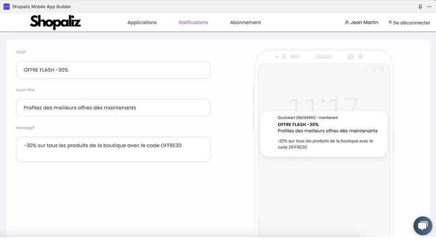Viewport: 436px width, 245px height.
Task: Click the logout arrow icon
Action: tap(390, 22)
